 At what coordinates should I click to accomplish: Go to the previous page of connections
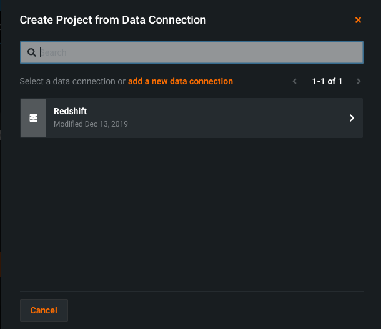click(295, 81)
